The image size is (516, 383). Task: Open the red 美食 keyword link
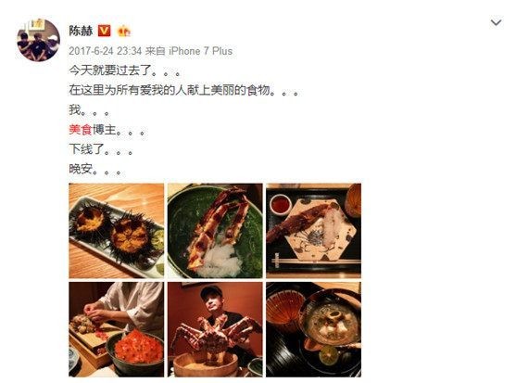81,130
